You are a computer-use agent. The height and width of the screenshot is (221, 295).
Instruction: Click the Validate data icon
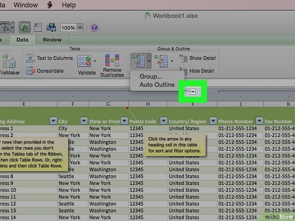tap(84, 62)
